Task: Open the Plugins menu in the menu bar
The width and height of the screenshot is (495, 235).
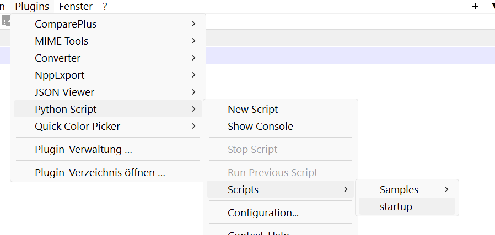Action: tap(32, 7)
